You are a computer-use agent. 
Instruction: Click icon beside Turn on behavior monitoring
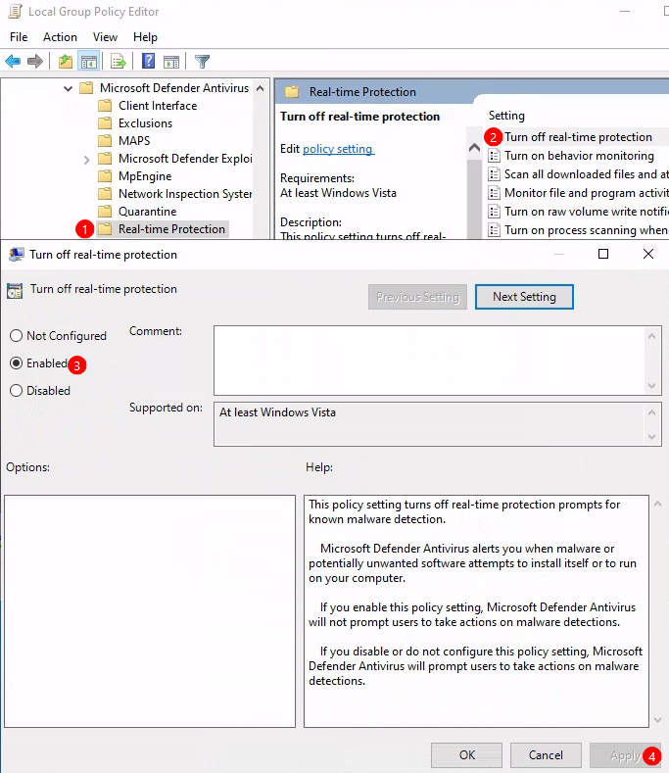pyautogui.click(x=494, y=156)
